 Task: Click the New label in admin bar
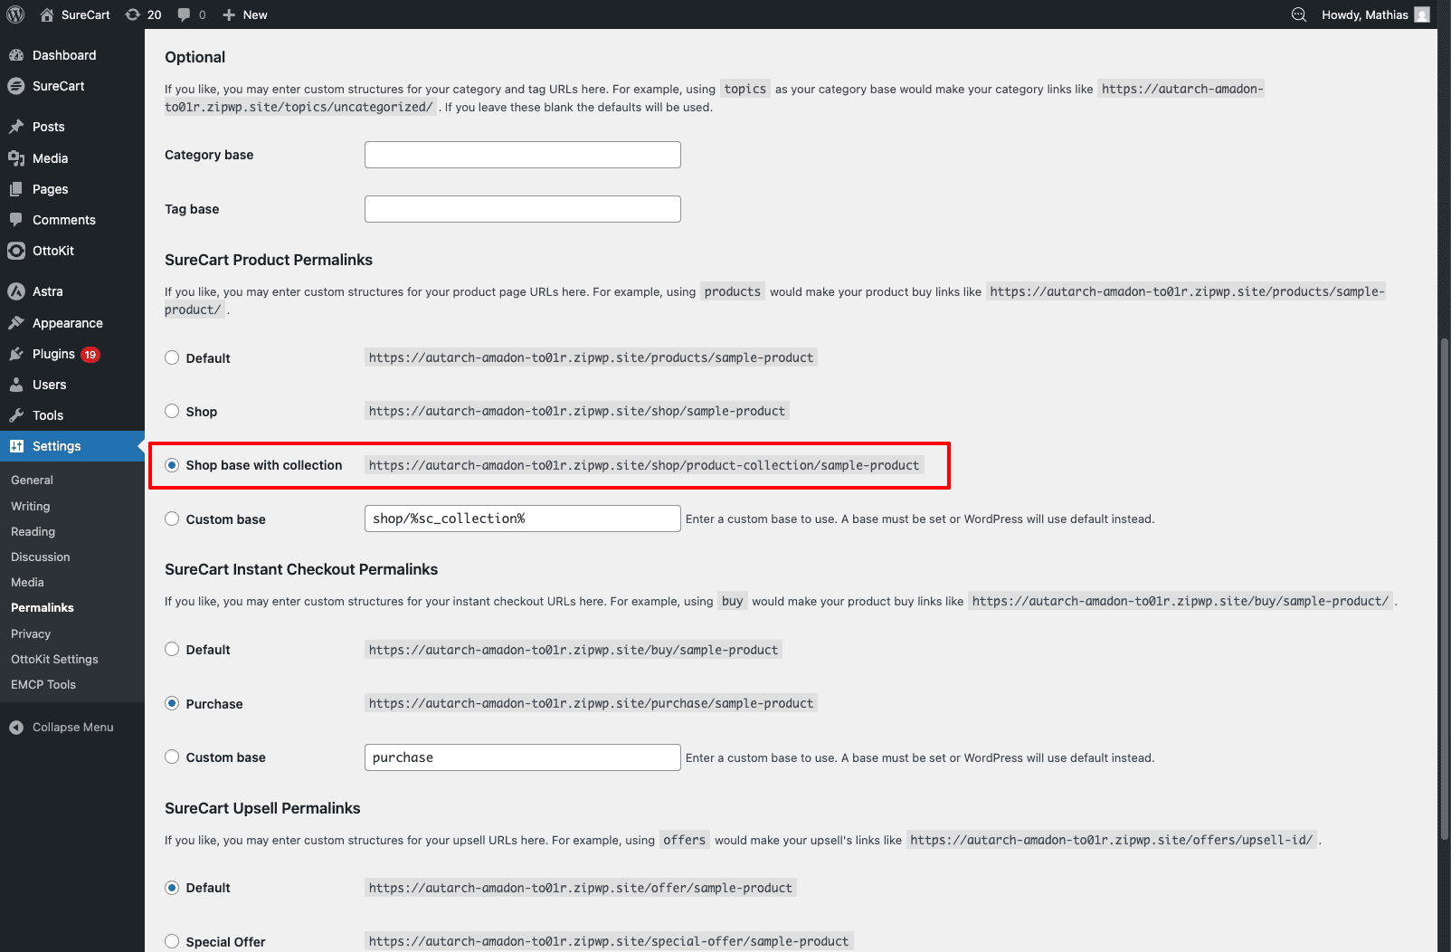pos(255,14)
